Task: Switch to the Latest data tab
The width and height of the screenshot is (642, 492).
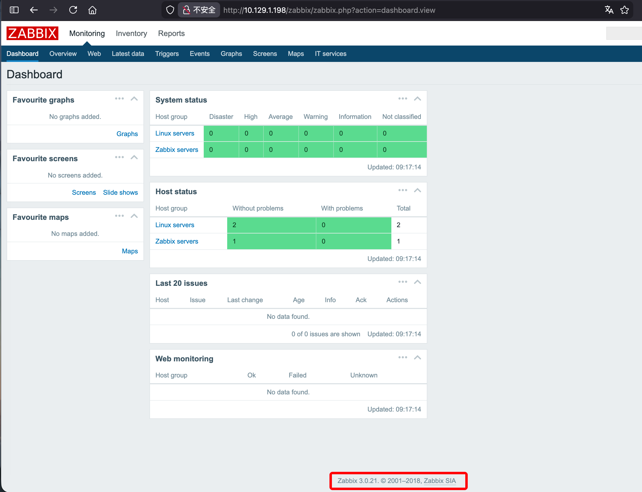Action: coord(128,54)
